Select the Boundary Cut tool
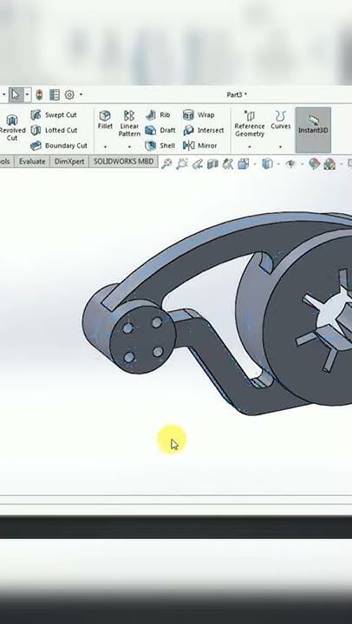Screen dimensions: 352x624 pyautogui.click(x=59, y=146)
